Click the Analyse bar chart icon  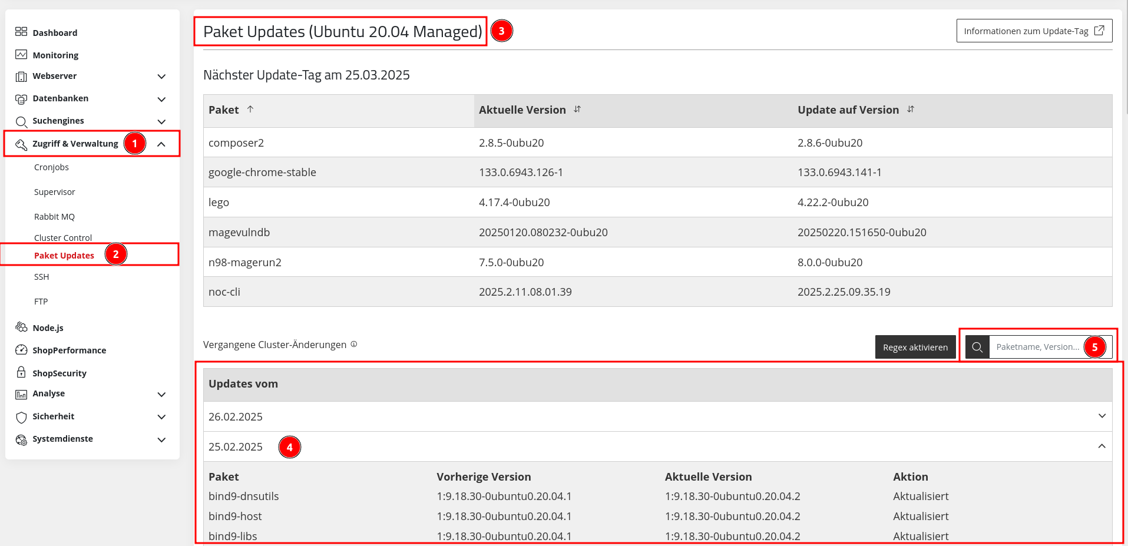pyautogui.click(x=21, y=394)
